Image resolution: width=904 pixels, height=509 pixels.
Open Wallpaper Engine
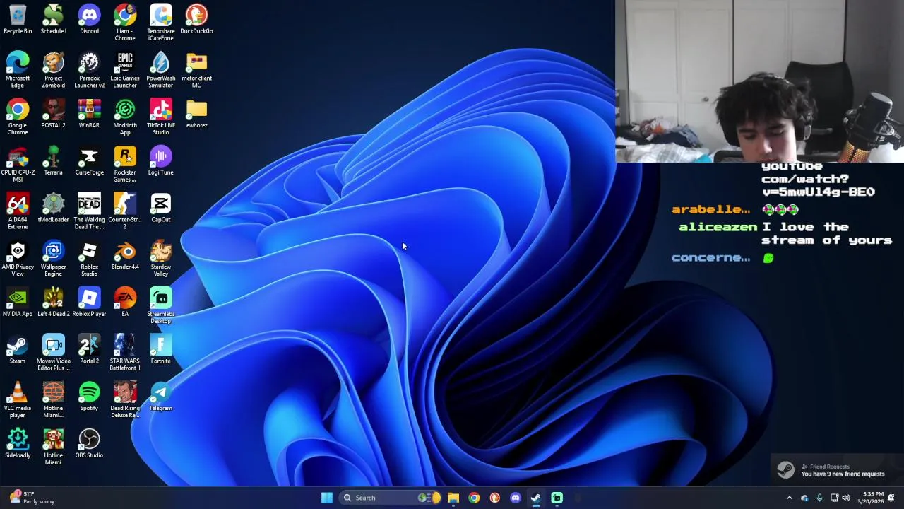pyautogui.click(x=53, y=259)
